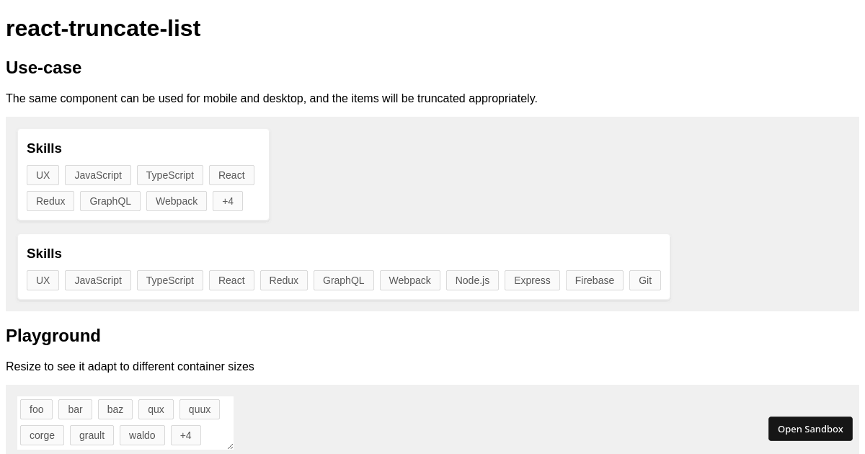Image resolution: width=865 pixels, height=454 pixels.
Task: Select the "TypeScript" chip in the mobile Skills card
Action: tap(169, 175)
